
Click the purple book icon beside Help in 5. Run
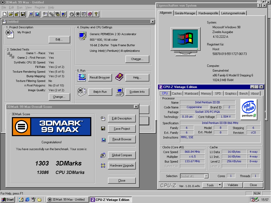119,77
